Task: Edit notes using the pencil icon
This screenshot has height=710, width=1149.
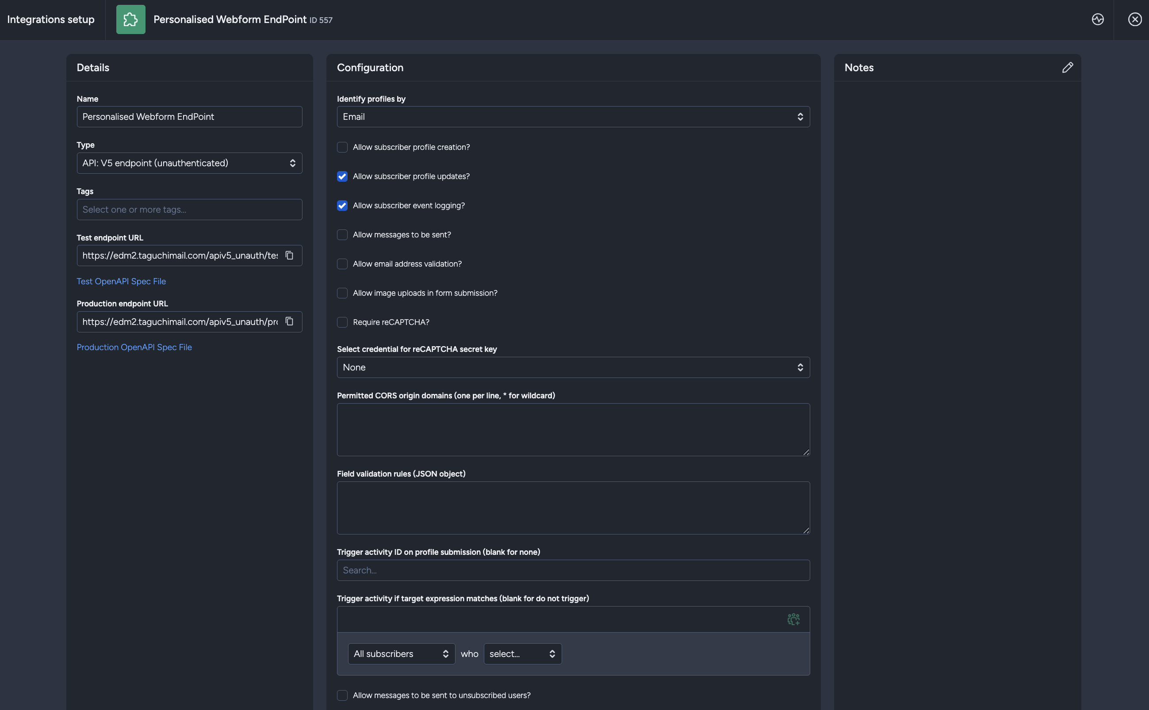Action: [1067, 68]
